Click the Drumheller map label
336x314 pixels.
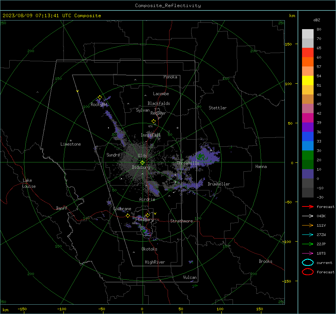219,184
